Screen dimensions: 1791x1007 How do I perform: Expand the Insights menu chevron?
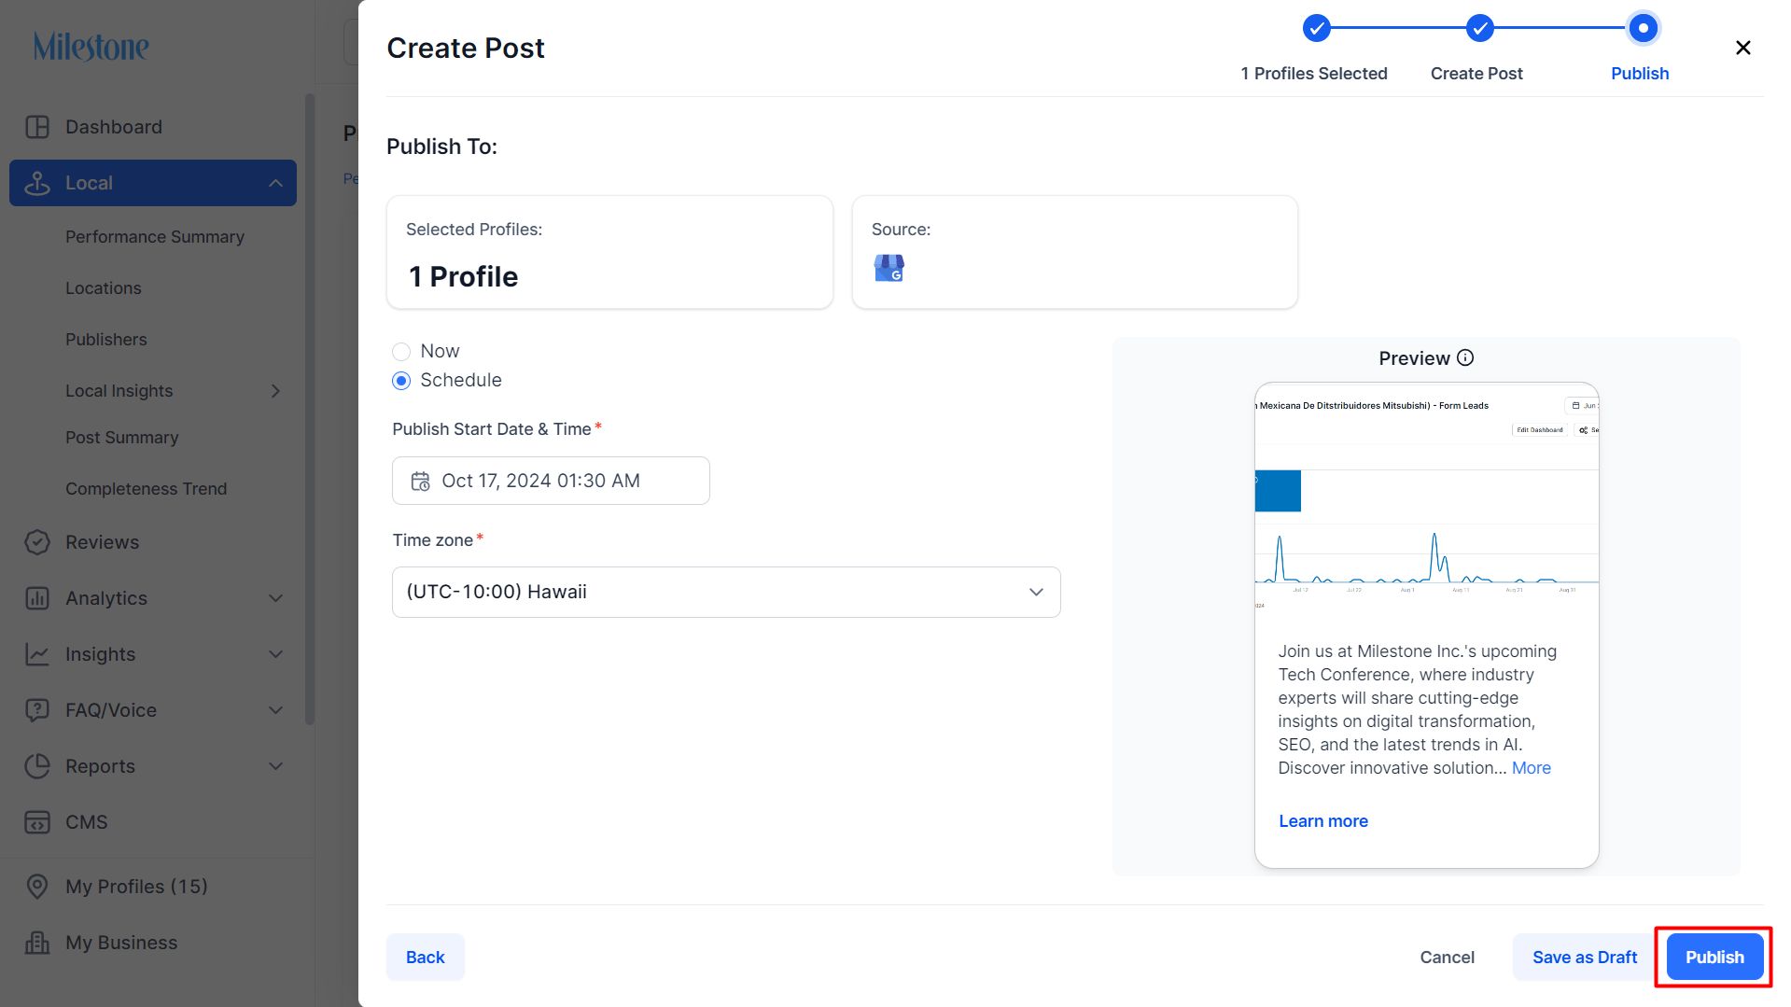(x=275, y=654)
